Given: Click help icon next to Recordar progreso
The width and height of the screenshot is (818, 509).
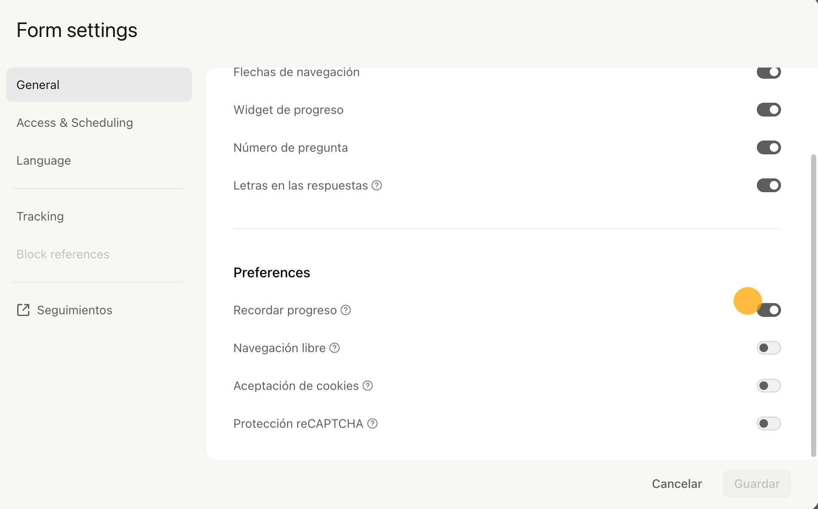Looking at the screenshot, I should click(x=346, y=310).
